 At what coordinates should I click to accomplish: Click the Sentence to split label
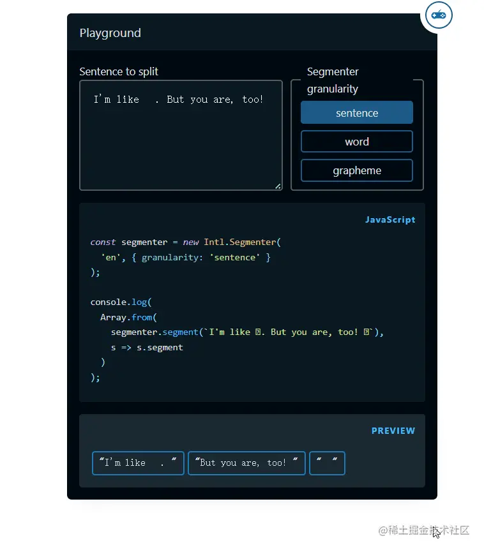click(x=119, y=71)
